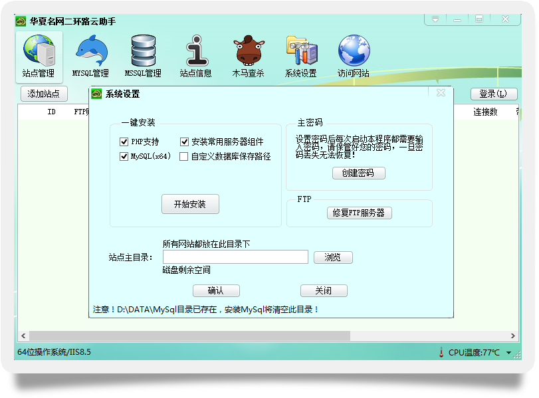Maximize the main window
Screen dimensions: 539x398
pos(479,19)
